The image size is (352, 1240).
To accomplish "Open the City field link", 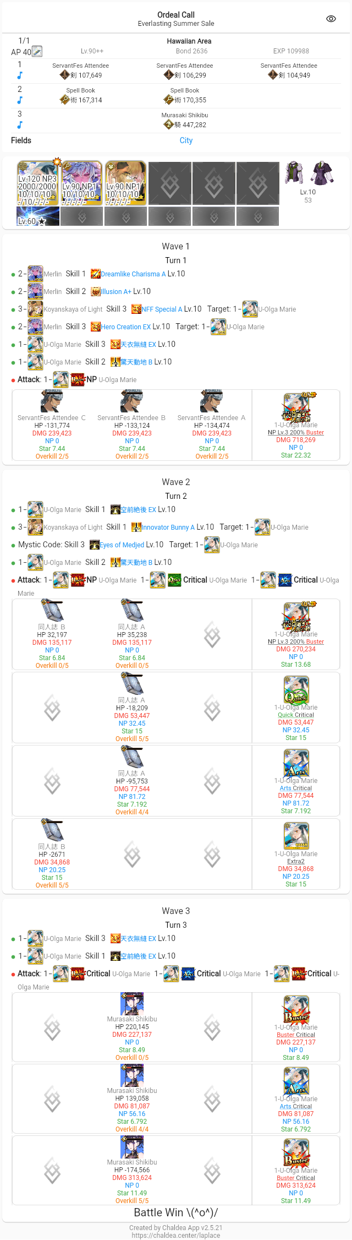I will [186, 140].
